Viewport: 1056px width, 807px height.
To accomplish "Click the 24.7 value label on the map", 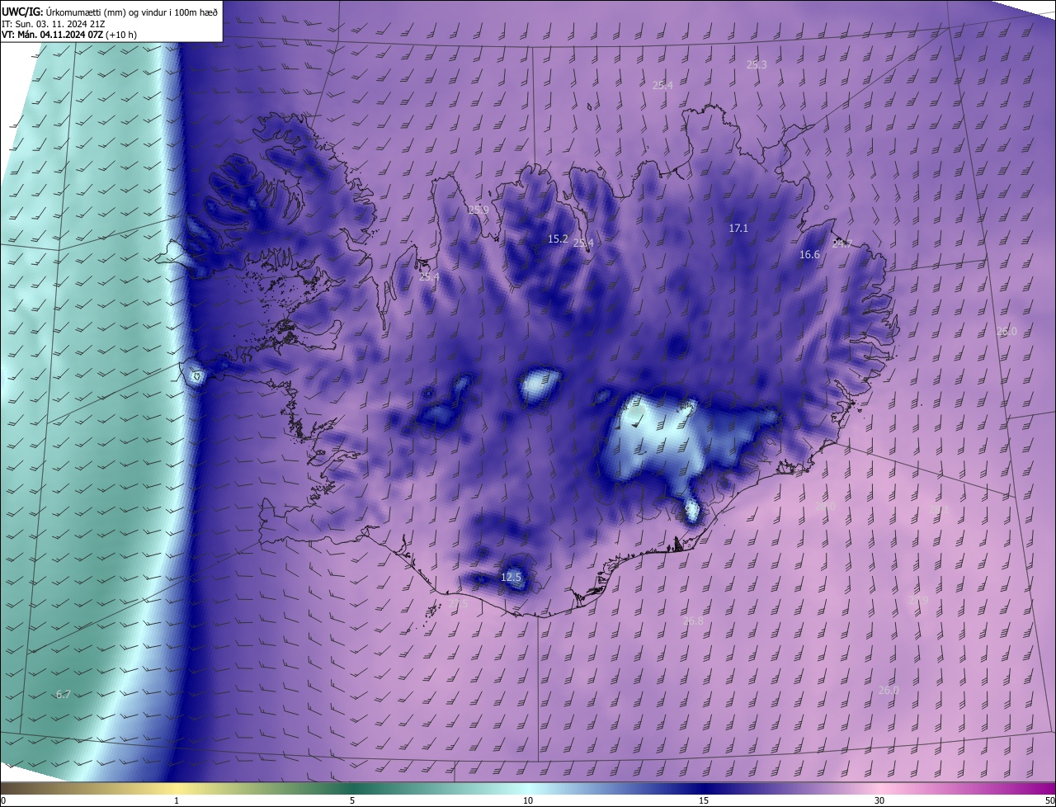I will (842, 244).
